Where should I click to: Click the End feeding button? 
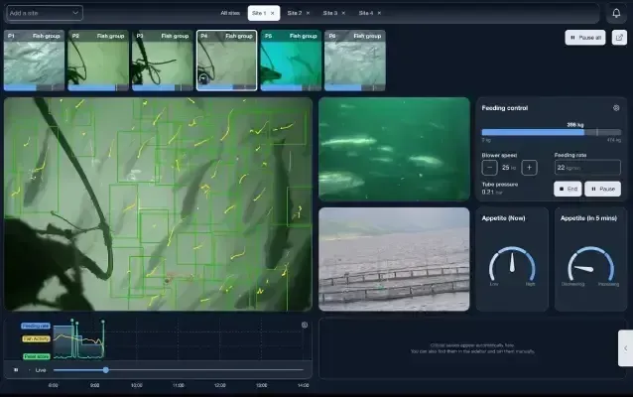click(x=568, y=189)
